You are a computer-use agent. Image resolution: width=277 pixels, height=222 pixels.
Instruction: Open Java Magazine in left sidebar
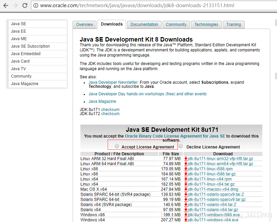click(x=37, y=84)
